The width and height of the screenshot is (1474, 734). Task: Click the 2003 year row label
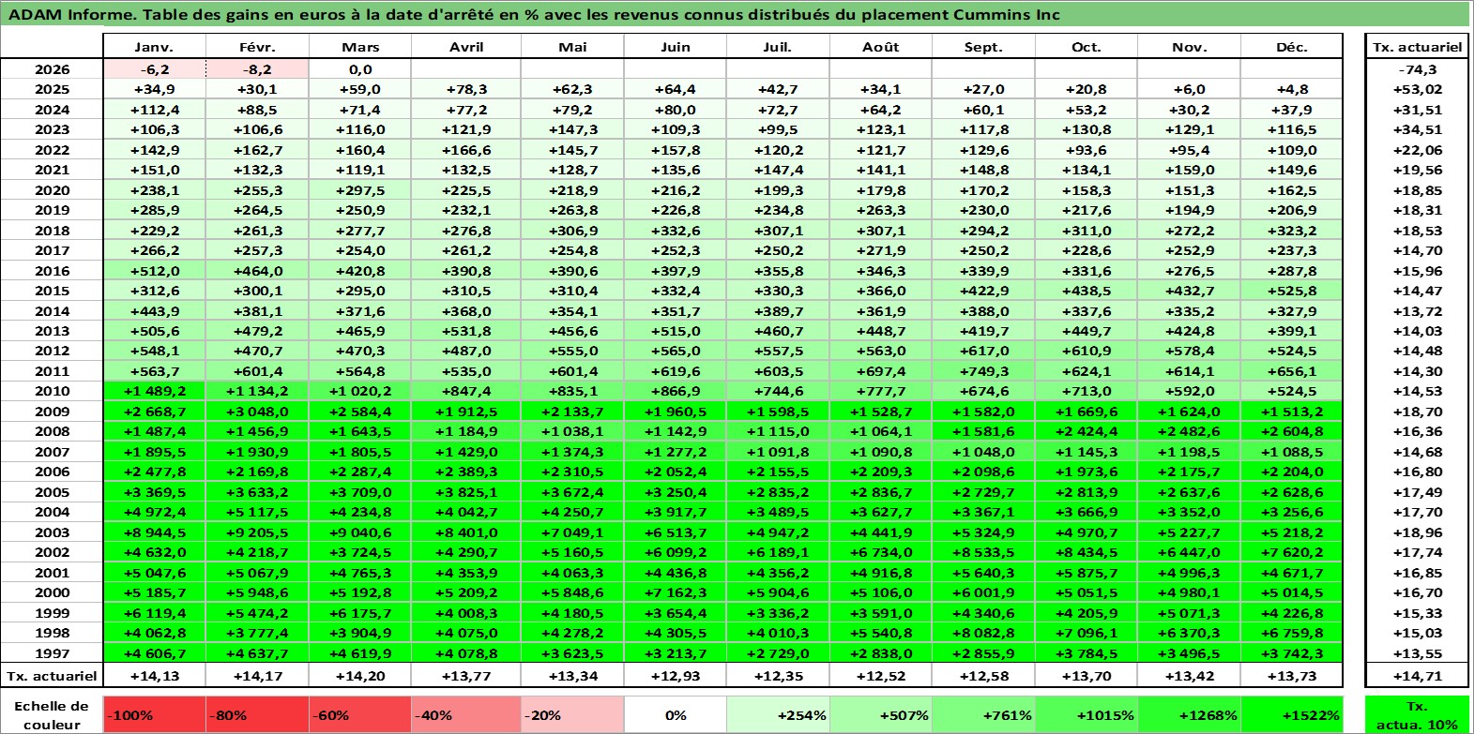[x=52, y=532]
